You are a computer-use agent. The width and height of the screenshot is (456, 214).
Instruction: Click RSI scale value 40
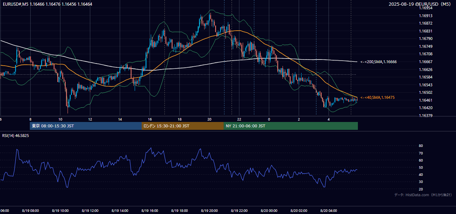[x=421, y=174]
